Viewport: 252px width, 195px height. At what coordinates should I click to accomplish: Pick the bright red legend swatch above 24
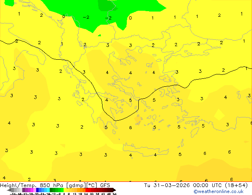tap(87, 190)
